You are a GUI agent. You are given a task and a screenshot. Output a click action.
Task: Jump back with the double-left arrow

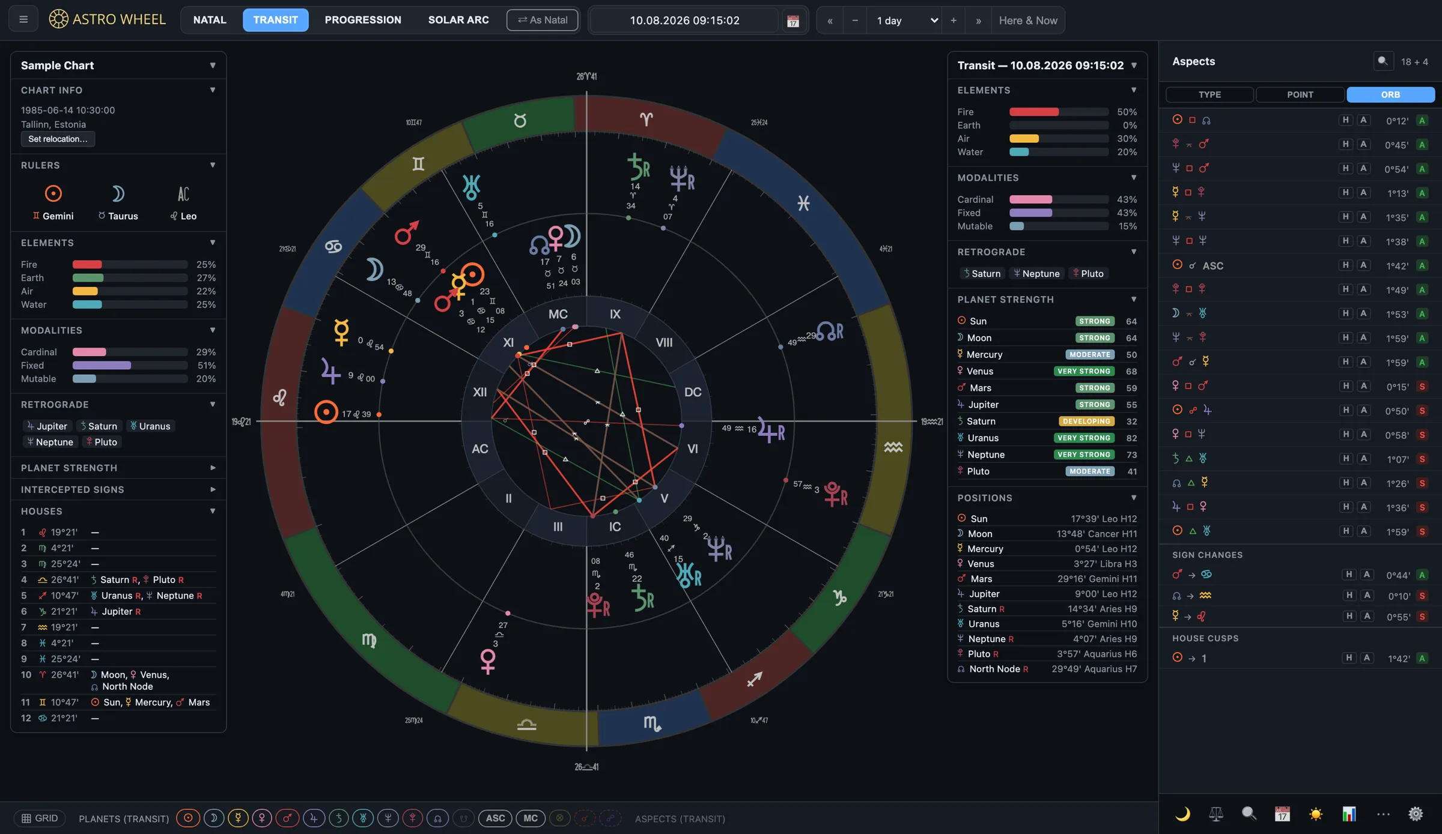830,20
